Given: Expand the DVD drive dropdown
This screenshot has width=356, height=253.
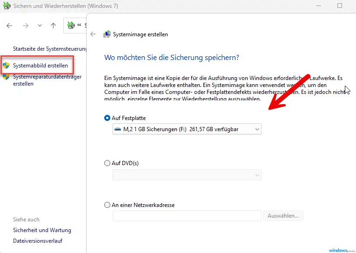Looking at the screenshot, I should (187, 175).
